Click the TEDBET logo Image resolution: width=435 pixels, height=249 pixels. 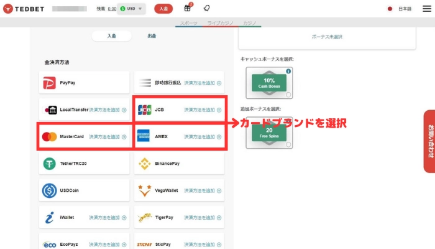(x=24, y=9)
